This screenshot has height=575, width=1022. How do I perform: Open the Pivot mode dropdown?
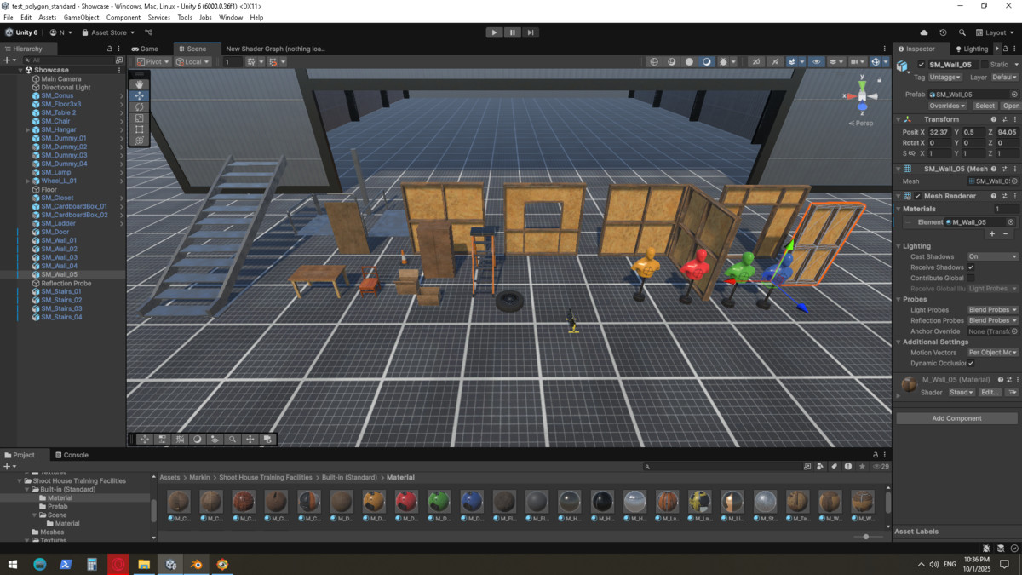(153, 62)
